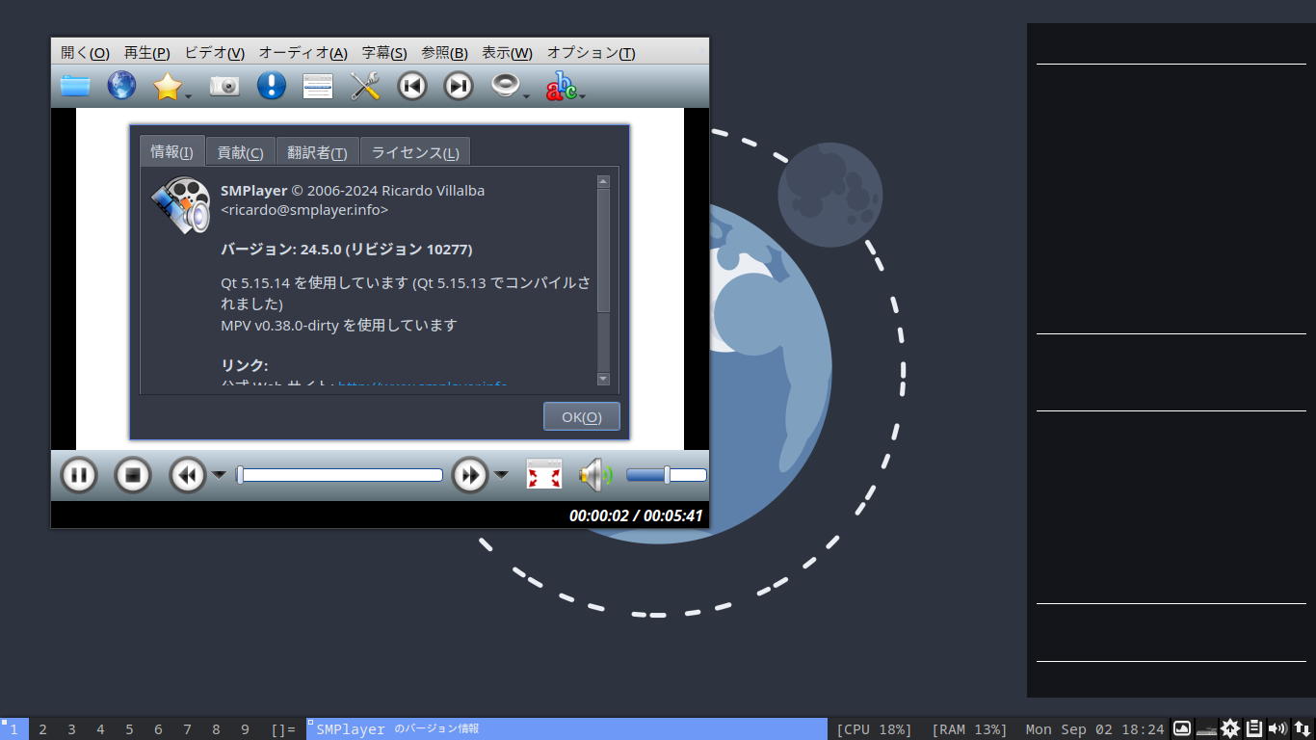Seek forward using the round double-arrow button
The image size is (1316, 740).
[x=470, y=475]
